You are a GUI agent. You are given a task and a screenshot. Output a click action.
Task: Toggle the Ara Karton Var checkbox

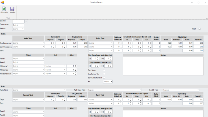click(x=104, y=74)
